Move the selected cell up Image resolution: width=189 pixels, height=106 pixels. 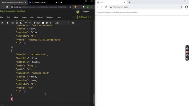pos(26,23)
